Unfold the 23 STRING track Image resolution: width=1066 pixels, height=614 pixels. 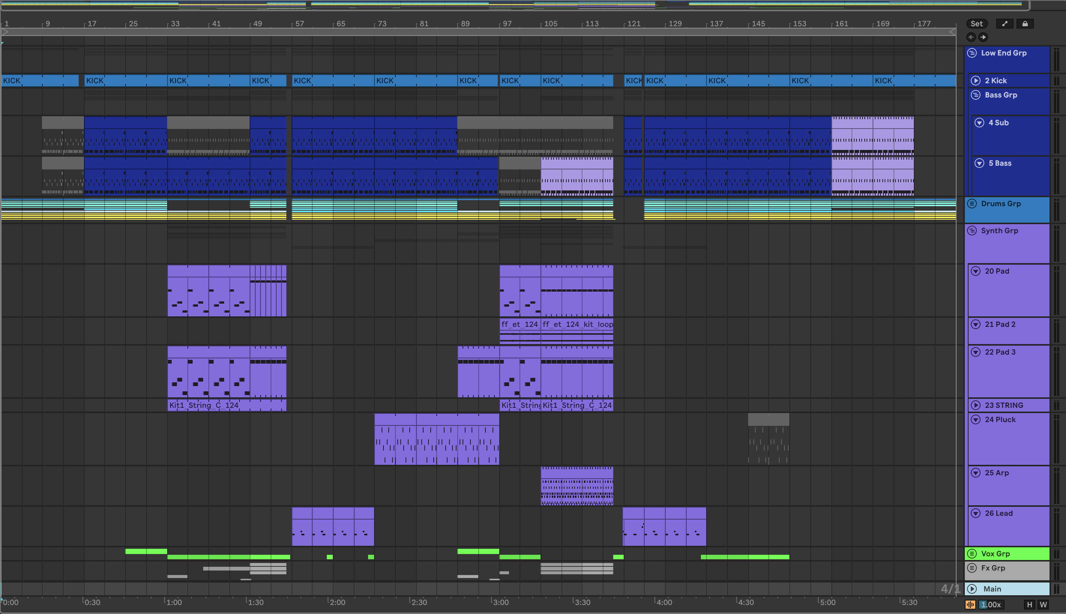click(976, 405)
